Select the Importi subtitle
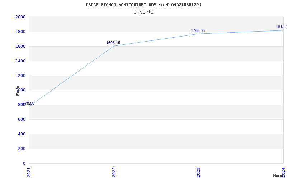The width and height of the screenshot is (287, 179). coord(143,12)
